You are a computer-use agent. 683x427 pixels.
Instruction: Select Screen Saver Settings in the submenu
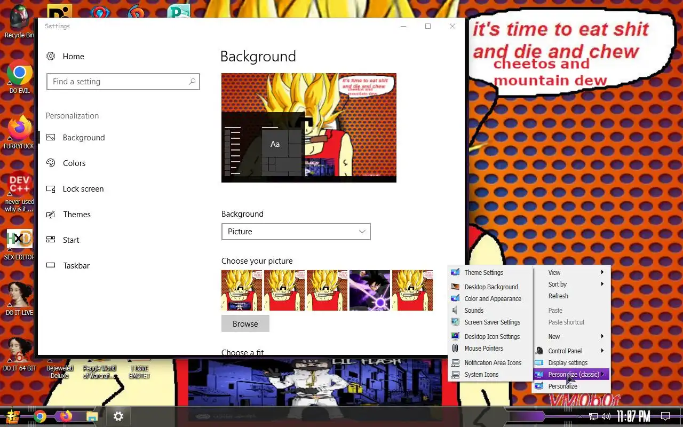click(490, 322)
